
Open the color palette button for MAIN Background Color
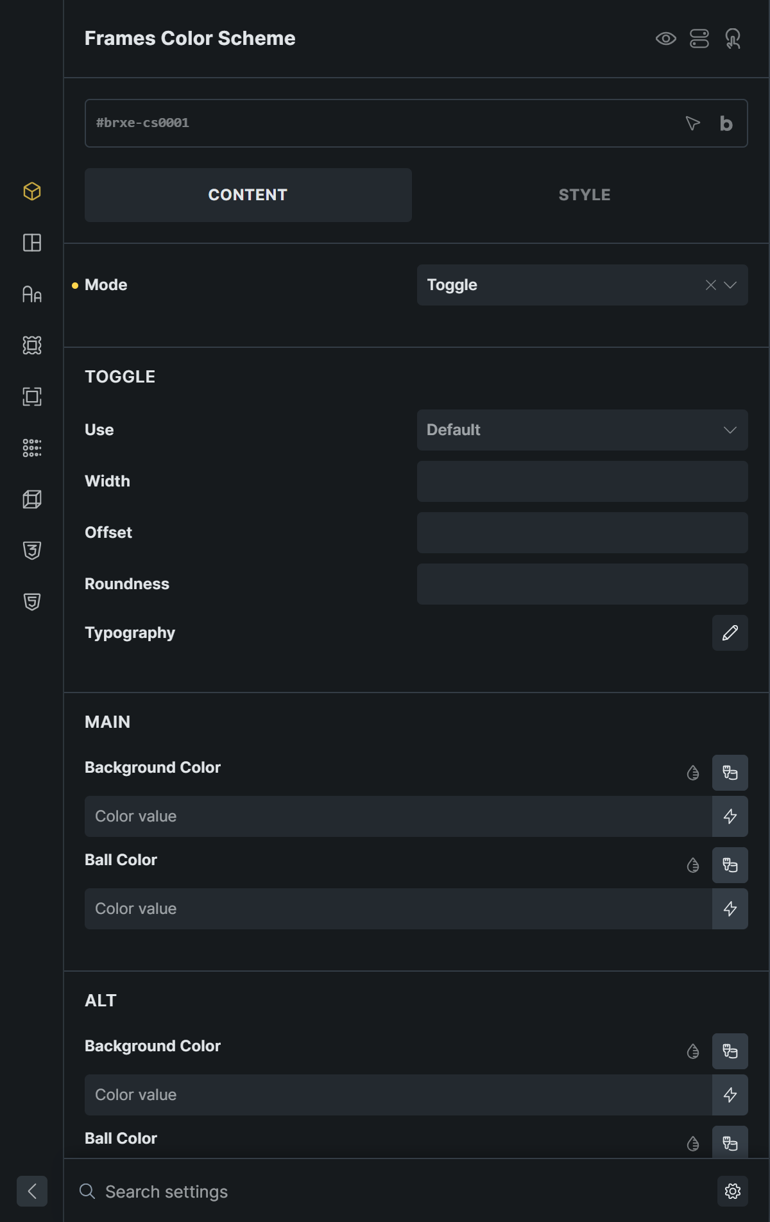pyautogui.click(x=730, y=773)
